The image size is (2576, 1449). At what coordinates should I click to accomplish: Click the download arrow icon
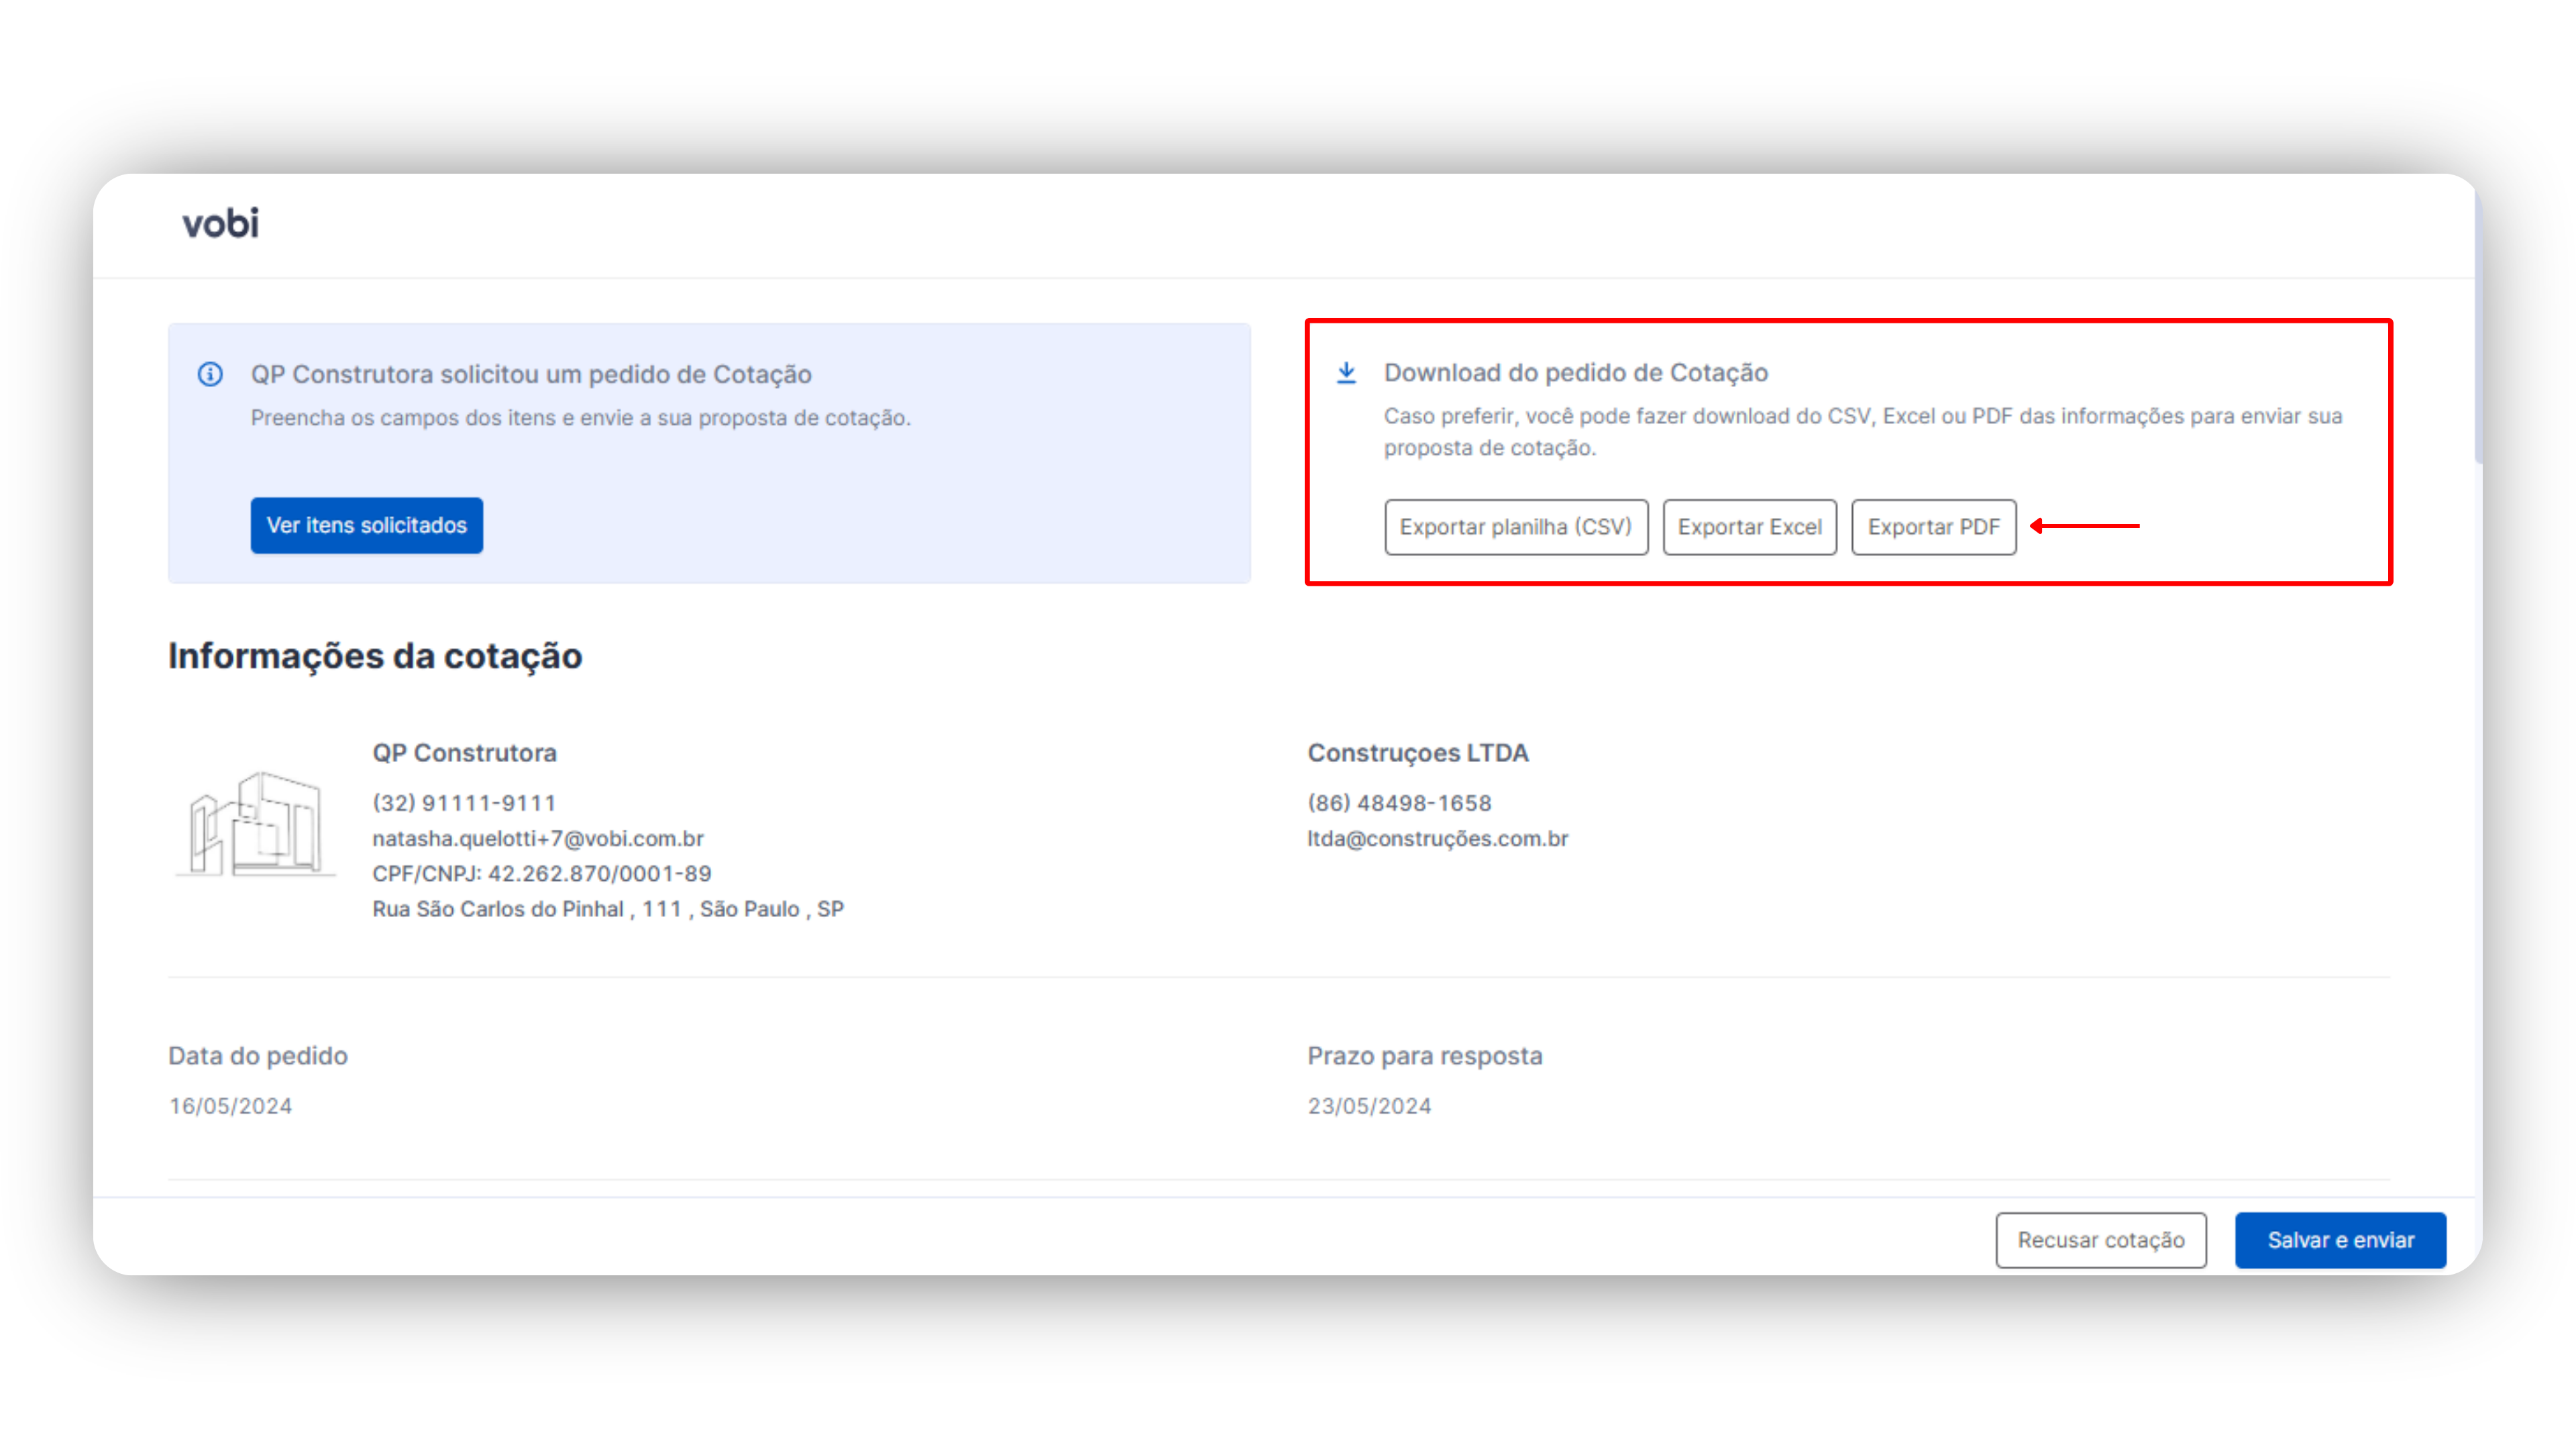(x=1346, y=373)
